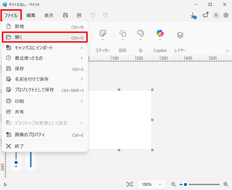
Task: Open the 100% zoom level dropdown
Action: pyautogui.click(x=152, y=184)
